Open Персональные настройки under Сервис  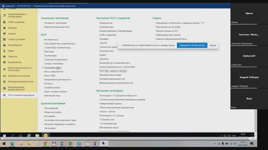pyautogui.click(x=168, y=27)
